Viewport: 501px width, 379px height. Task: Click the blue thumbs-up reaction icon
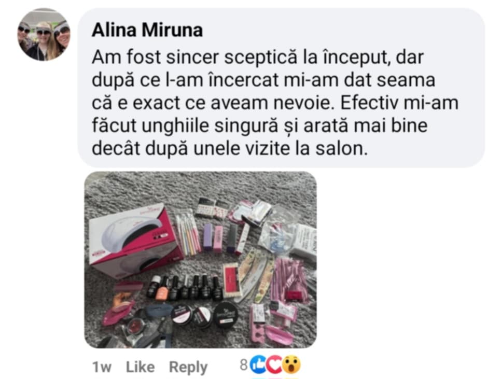tap(259, 364)
